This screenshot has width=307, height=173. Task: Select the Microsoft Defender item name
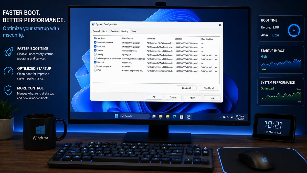click(x=105, y=43)
